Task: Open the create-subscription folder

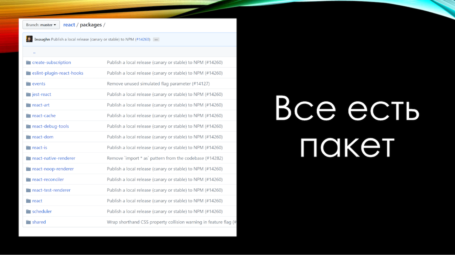Action: click(52, 62)
